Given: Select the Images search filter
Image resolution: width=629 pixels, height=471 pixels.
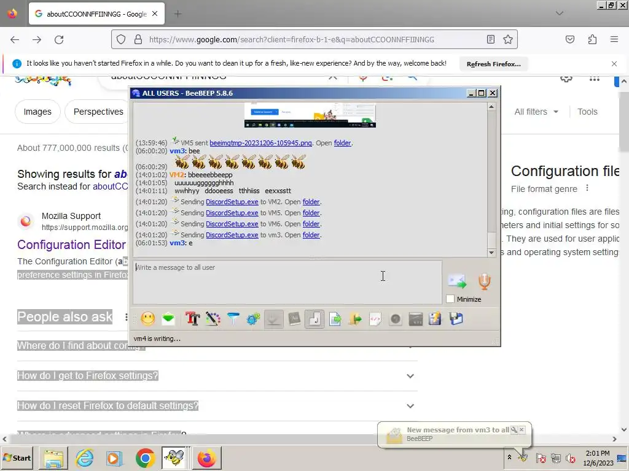Looking at the screenshot, I should pyautogui.click(x=37, y=112).
